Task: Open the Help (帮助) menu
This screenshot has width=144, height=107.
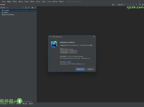Action: pos(61,2)
